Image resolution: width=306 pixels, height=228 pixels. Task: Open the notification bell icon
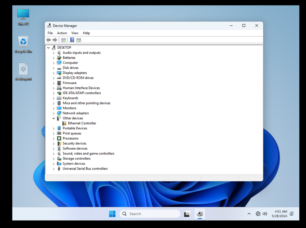291,214
